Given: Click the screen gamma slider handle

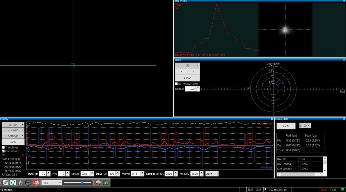Looking at the screenshot, I should pyautogui.click(x=82, y=182).
